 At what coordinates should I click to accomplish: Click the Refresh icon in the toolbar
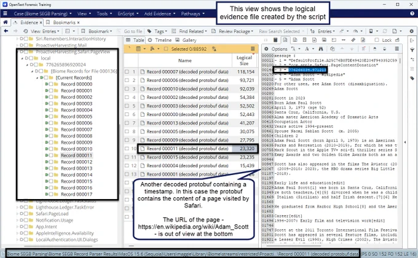click(385, 31)
